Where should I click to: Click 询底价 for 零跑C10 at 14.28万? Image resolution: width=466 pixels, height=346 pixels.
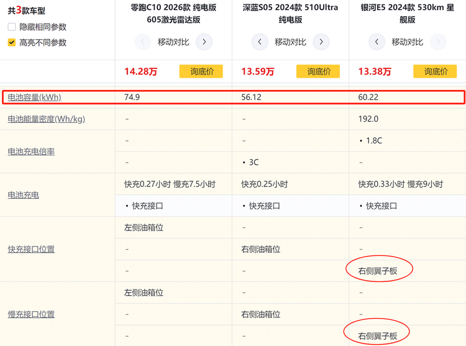pos(201,71)
